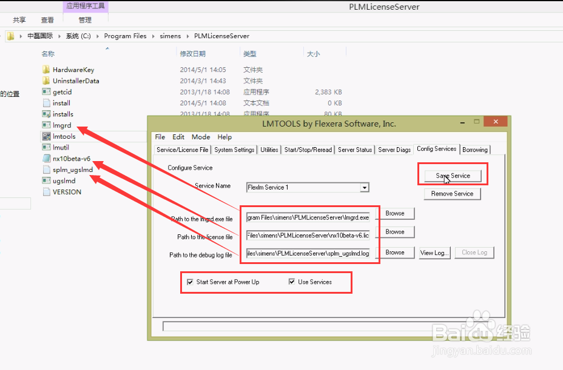Expand path arrow after Program Files

[x=153, y=36]
